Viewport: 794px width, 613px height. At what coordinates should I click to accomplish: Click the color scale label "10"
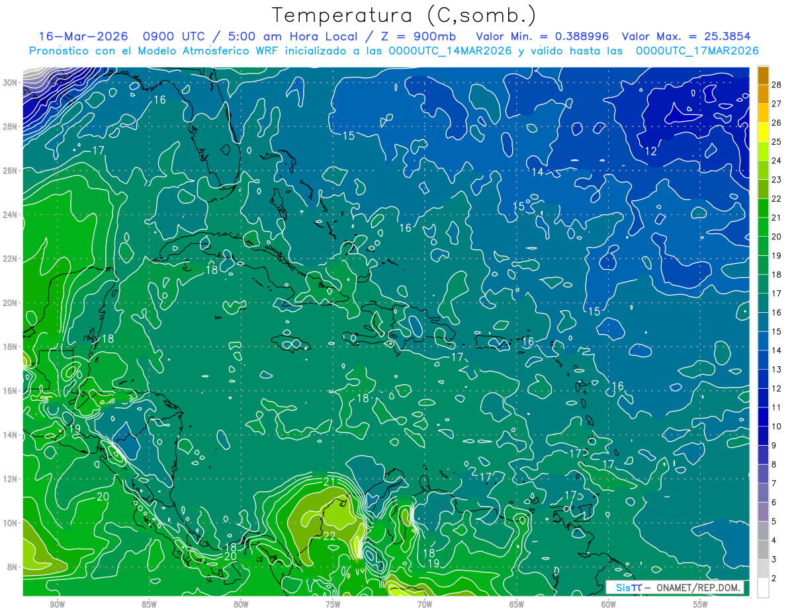[x=777, y=426]
